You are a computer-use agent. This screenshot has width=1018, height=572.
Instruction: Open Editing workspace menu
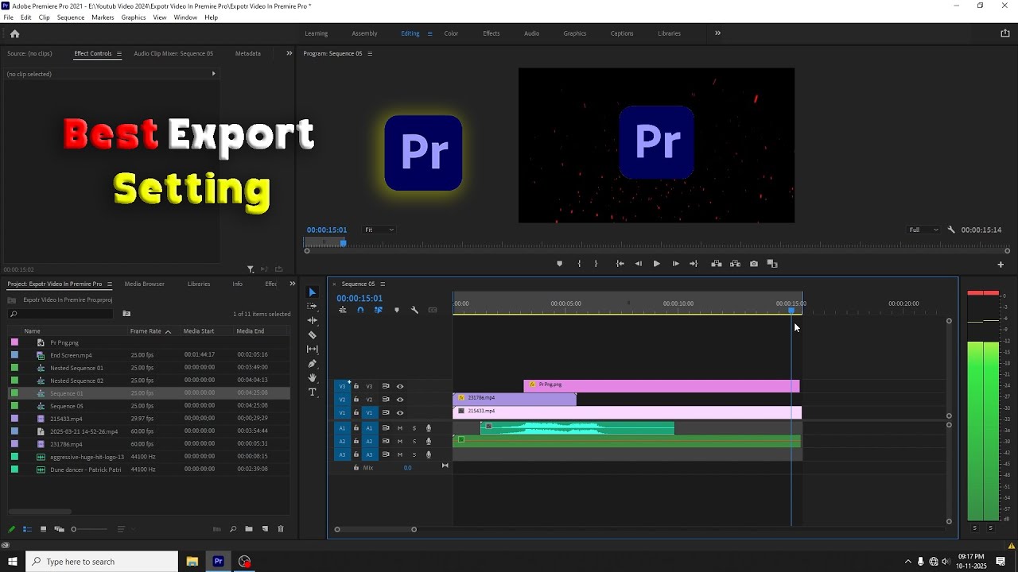[429, 33]
